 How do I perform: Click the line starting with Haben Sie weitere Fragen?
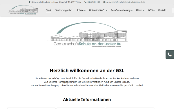[x=87, y=85]
